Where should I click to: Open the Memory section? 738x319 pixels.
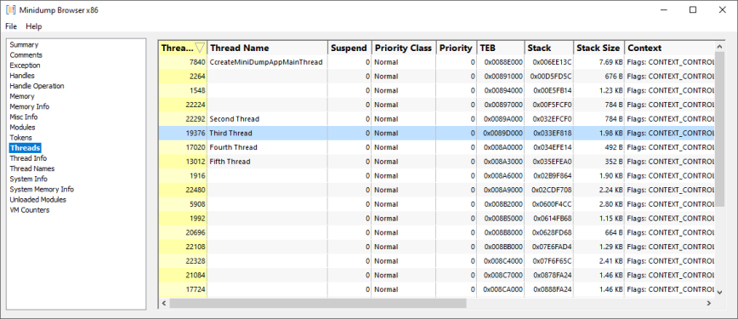pos(22,97)
